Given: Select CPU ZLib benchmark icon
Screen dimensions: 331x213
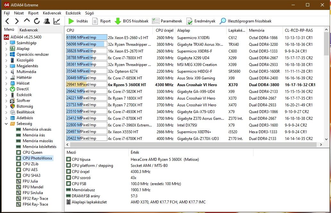Looking at the screenshot, I should 19,164.
